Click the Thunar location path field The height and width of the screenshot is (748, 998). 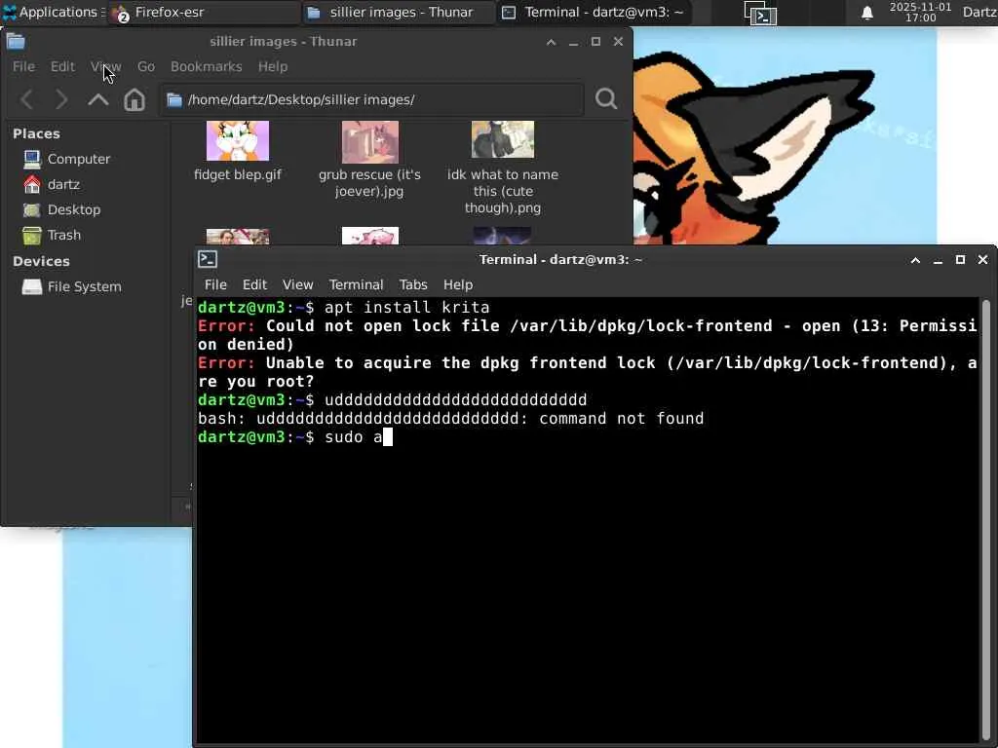[x=371, y=99]
